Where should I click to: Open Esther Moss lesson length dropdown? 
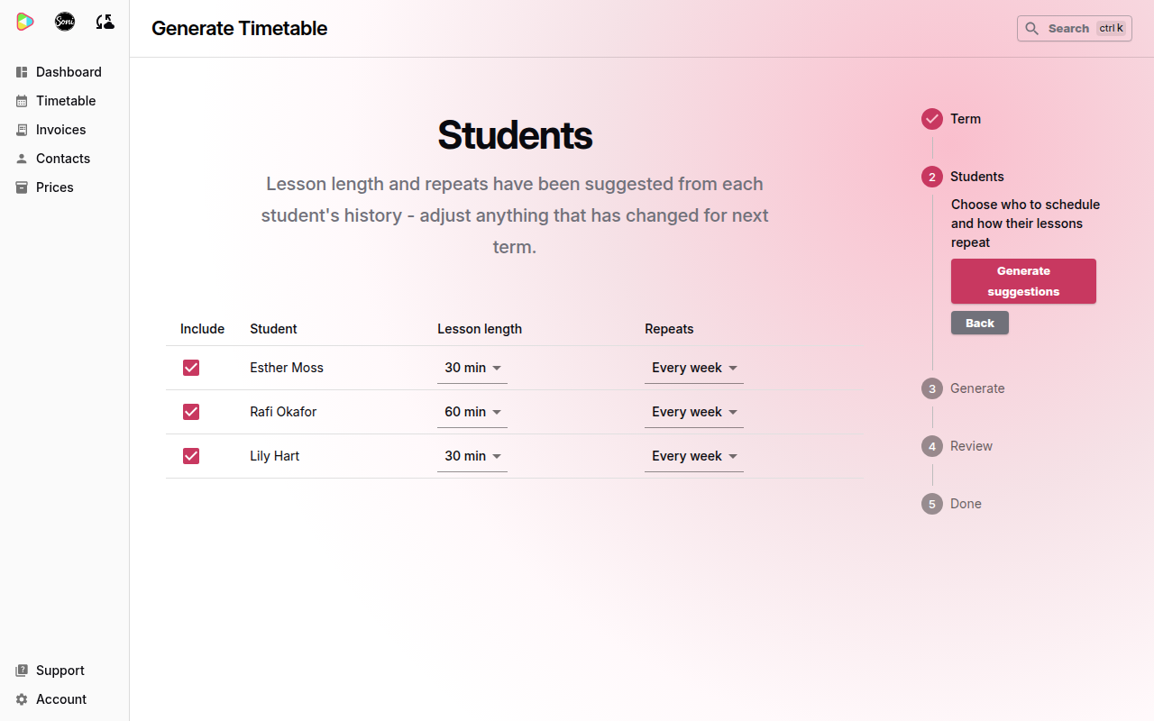pyautogui.click(x=472, y=368)
